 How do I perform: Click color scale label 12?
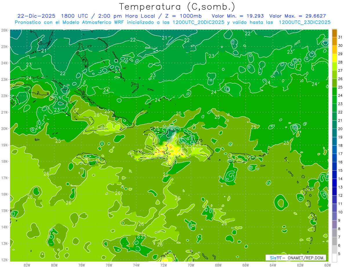[340, 195]
